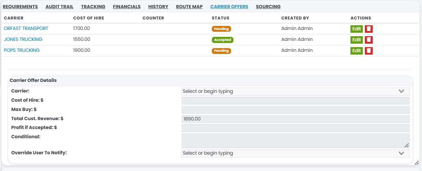Open the POPS TRUCKING carrier link
This screenshot has width=422, height=171.
point(22,51)
